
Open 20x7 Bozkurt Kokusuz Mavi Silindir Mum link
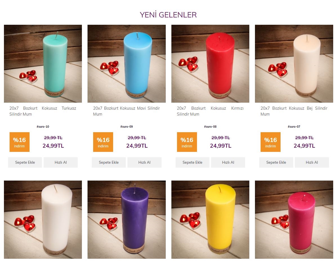click(126, 111)
